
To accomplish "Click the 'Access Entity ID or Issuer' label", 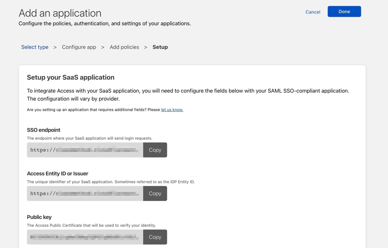I will pyautogui.click(x=57, y=173).
